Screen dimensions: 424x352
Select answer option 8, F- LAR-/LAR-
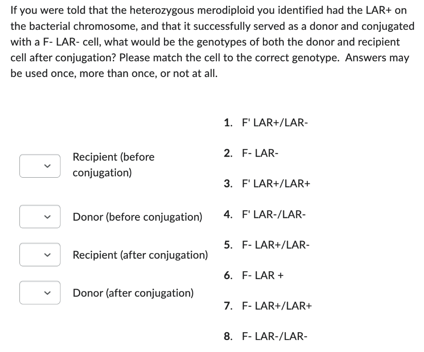274,336
